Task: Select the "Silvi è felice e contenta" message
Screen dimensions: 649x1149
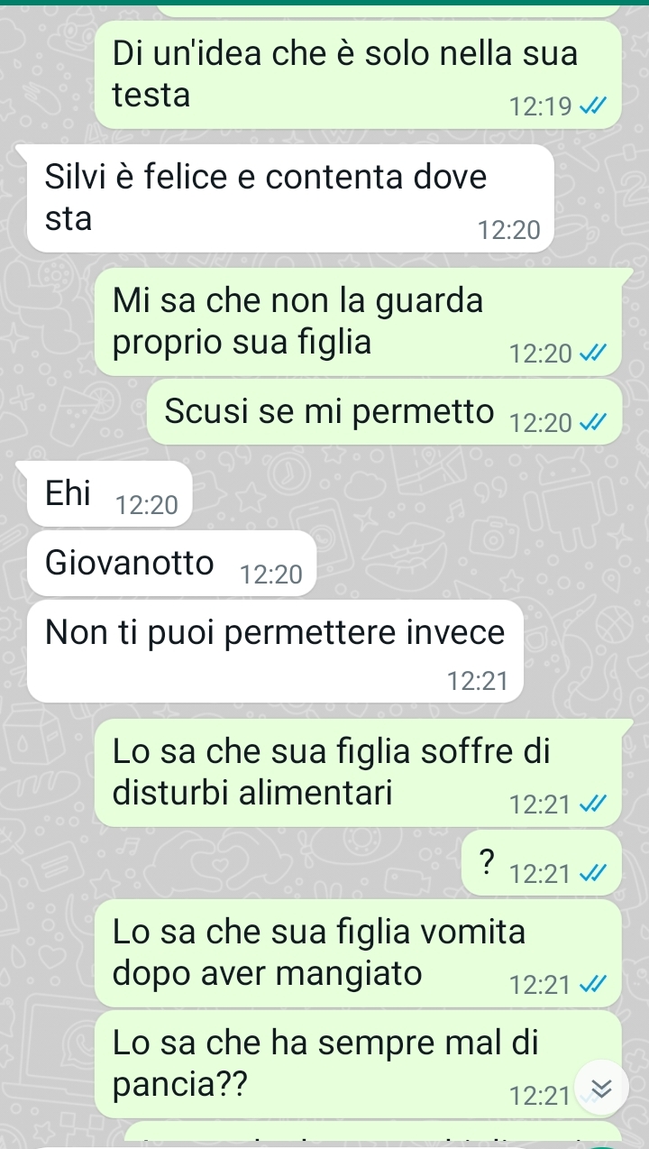Action: 289,198
